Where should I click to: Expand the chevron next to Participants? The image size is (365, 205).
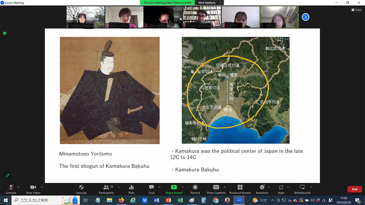coord(119,187)
